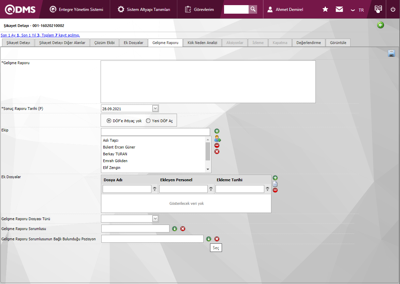Select the "Yeni DÖF Aç" radio button
Image resolution: width=400 pixels, height=284 pixels.
coord(148,120)
